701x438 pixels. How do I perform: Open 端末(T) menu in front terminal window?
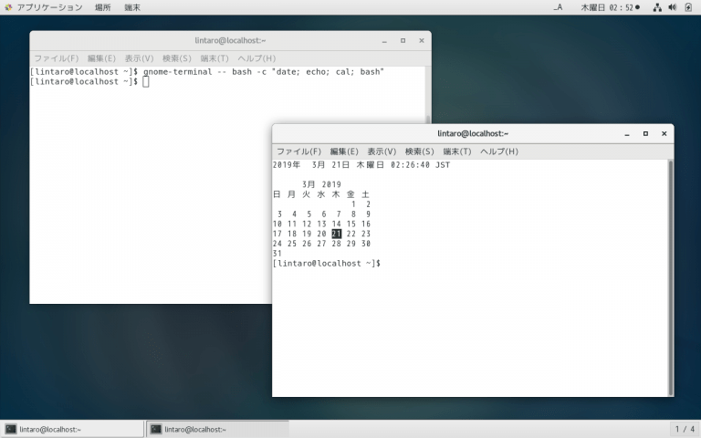pyautogui.click(x=457, y=151)
